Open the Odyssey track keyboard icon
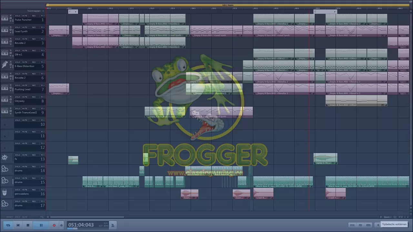Screen dimensions: 413x232 pos(5,99)
